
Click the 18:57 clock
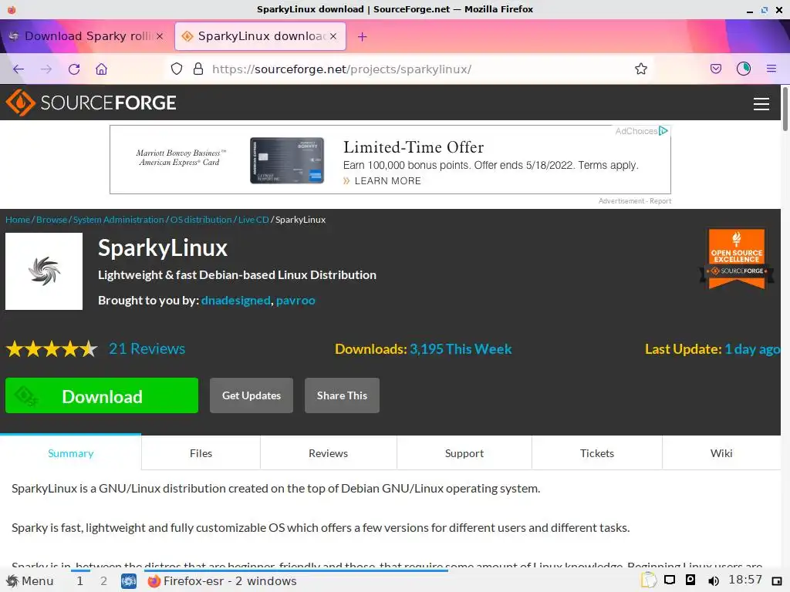point(745,580)
